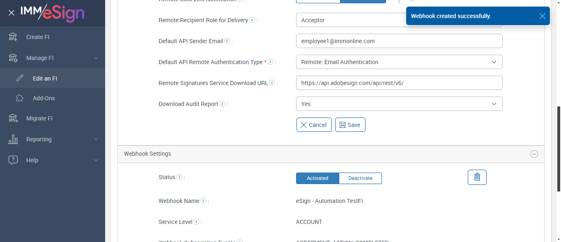Click the Save button

pos(350,125)
